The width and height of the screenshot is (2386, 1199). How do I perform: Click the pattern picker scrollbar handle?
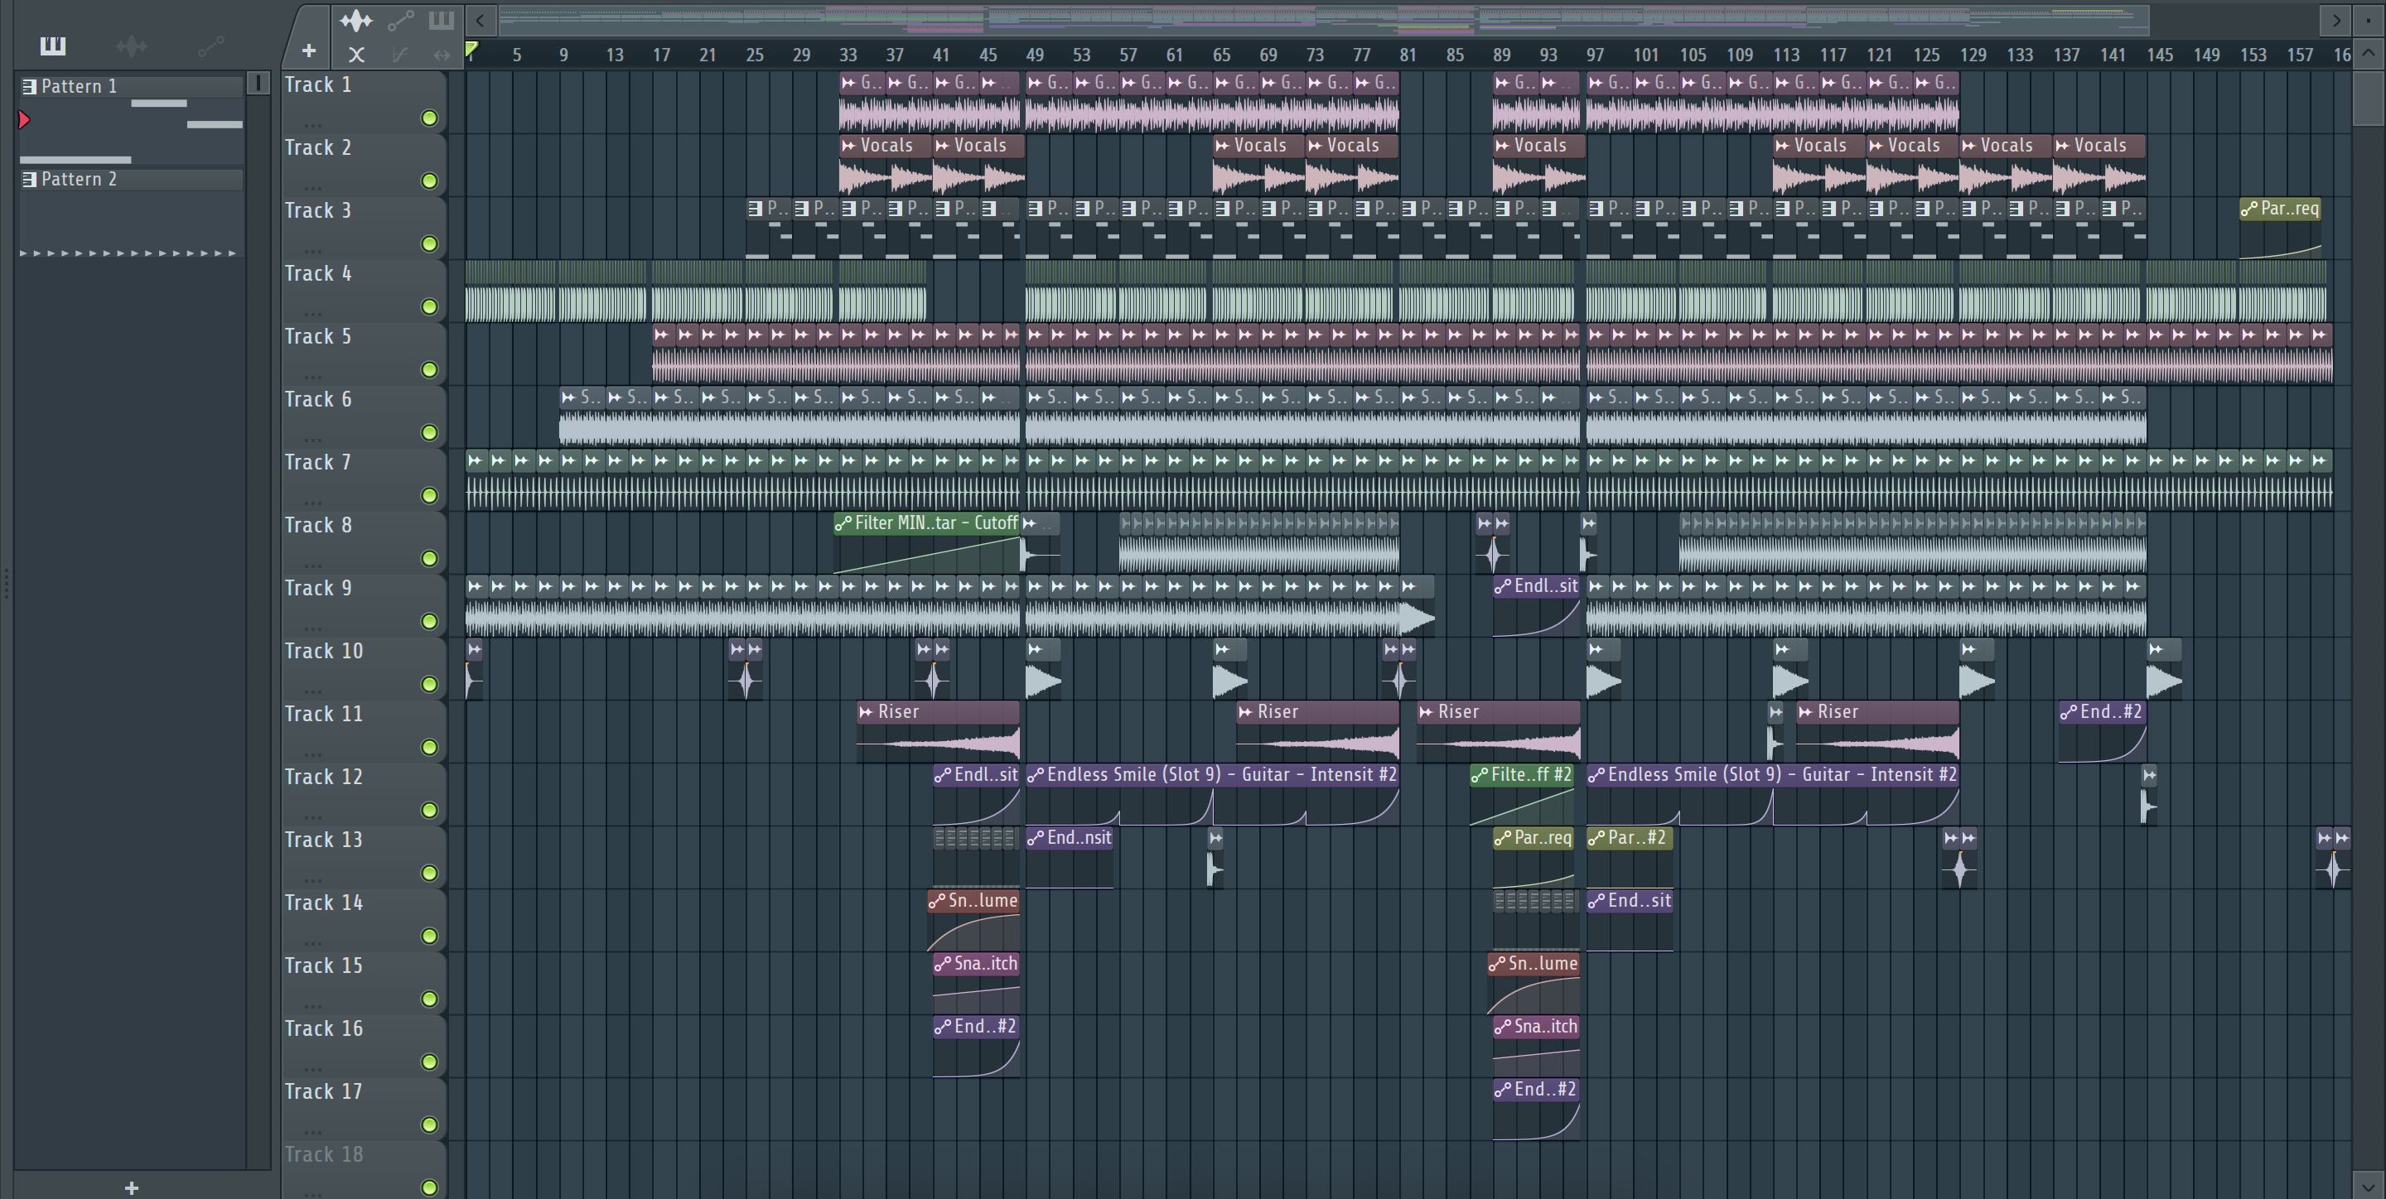tap(258, 84)
